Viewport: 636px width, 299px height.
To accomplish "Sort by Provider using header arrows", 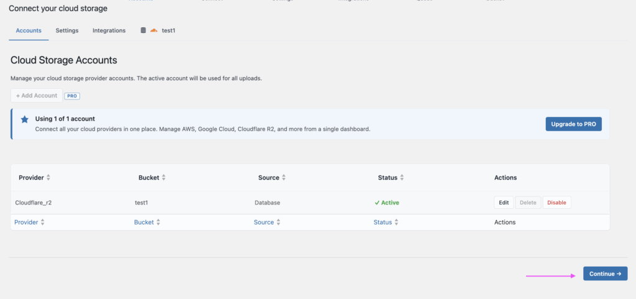I will 48,178.
